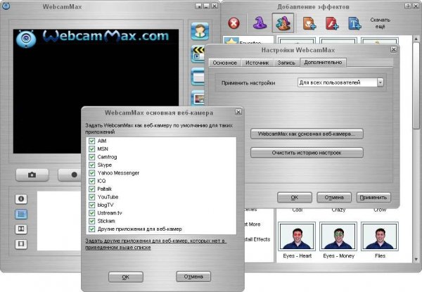422x292 pixels.
Task: Take snapshot with camera button
Action: pyautogui.click(x=32, y=175)
